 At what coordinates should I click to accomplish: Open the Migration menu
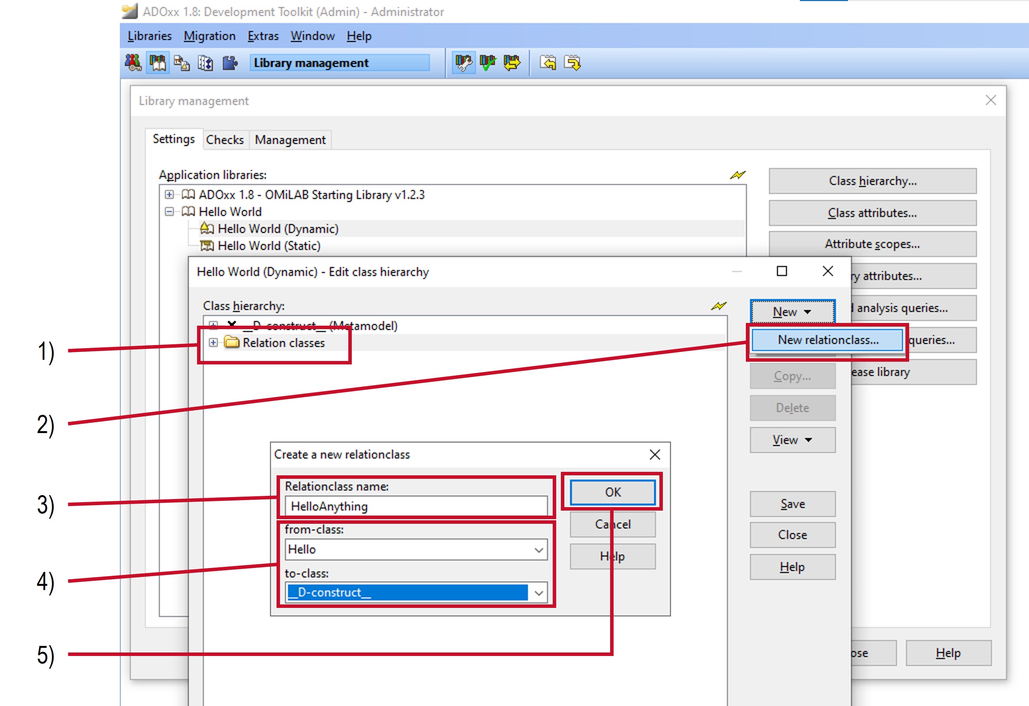pos(209,36)
